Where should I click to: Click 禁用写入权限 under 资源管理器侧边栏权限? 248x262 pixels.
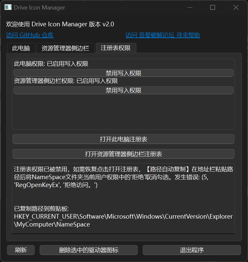click(x=123, y=90)
